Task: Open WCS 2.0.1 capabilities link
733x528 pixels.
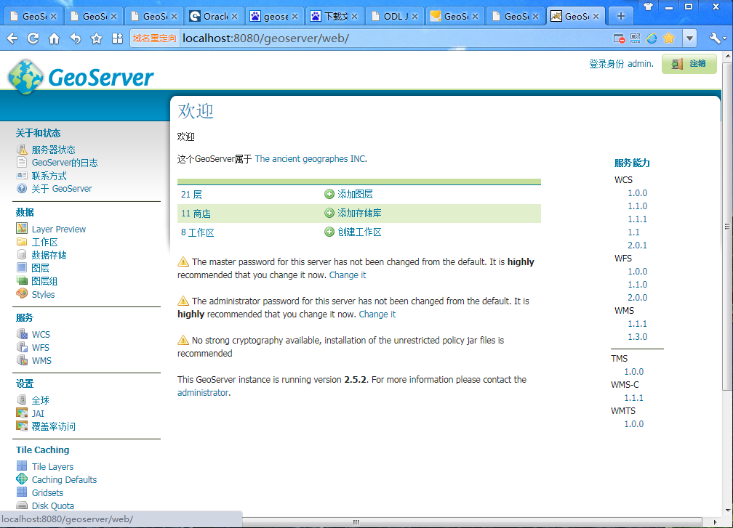Action: pyautogui.click(x=637, y=245)
